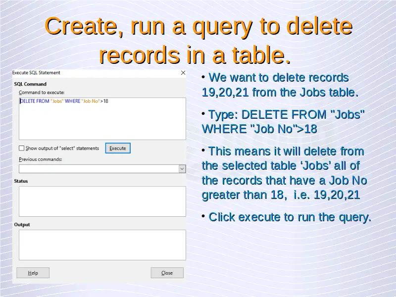Click inside the Status output box
Image resolution: width=396 pixels, height=297 pixels.
(102, 201)
